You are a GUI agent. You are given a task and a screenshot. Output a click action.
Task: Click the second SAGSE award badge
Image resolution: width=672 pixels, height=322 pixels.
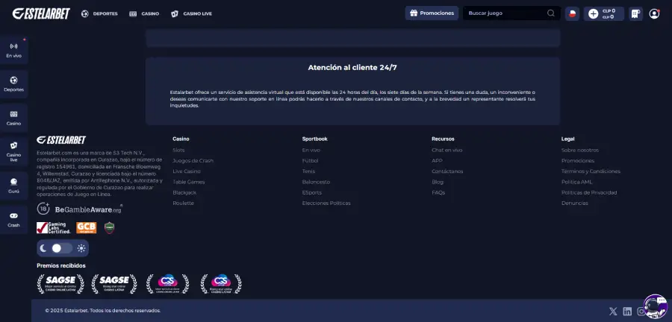(x=114, y=284)
